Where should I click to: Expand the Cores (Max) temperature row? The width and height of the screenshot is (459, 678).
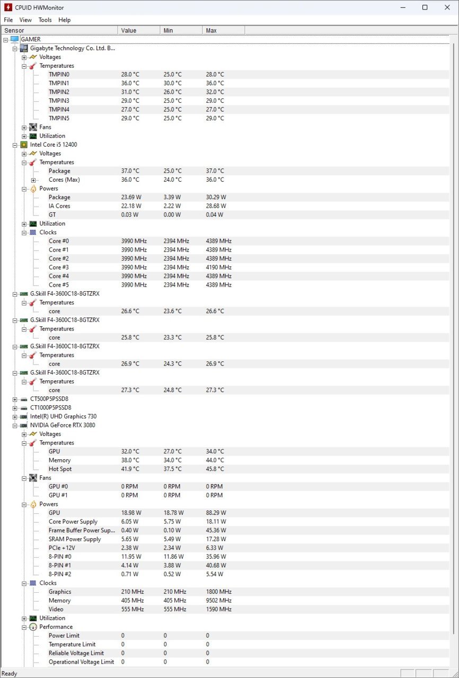pos(34,180)
